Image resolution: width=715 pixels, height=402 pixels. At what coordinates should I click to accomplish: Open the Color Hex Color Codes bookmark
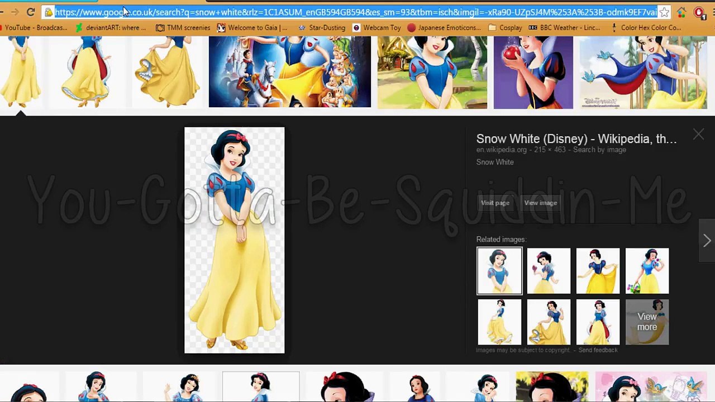pos(646,27)
